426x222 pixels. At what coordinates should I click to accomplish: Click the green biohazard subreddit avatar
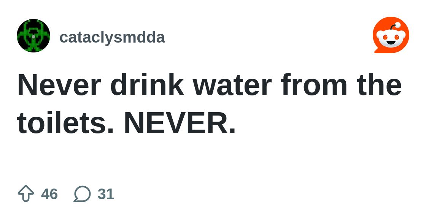point(33,36)
